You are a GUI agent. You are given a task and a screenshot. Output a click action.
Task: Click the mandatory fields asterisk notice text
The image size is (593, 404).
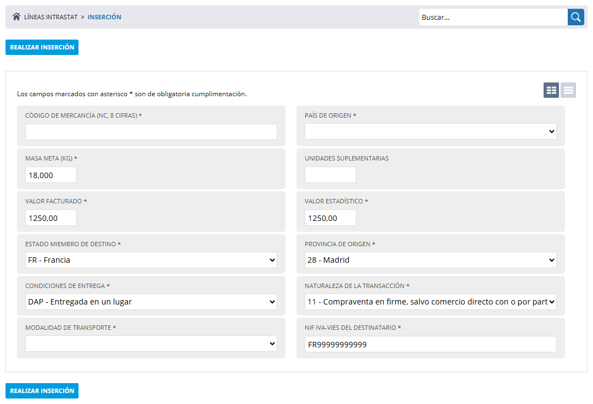[x=132, y=94]
